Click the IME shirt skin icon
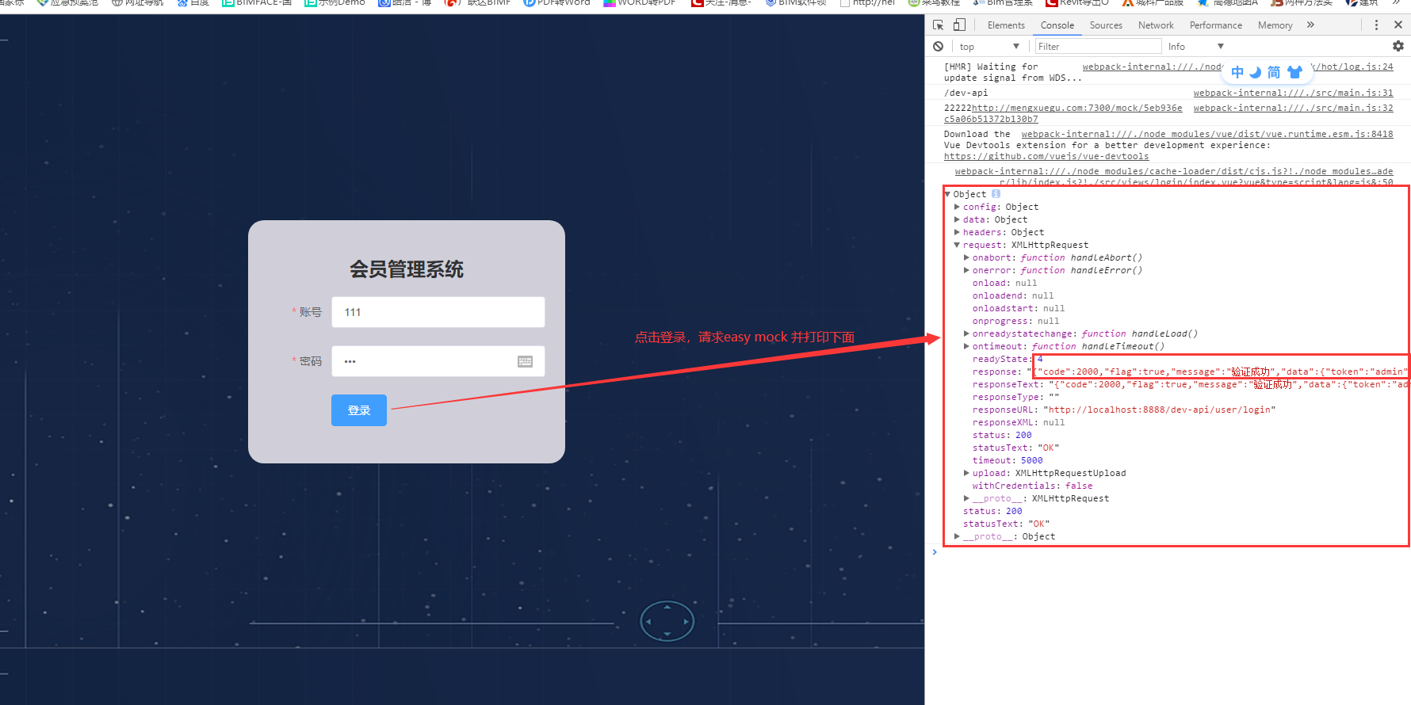This screenshot has height=705, width=1411. pos(1295,72)
